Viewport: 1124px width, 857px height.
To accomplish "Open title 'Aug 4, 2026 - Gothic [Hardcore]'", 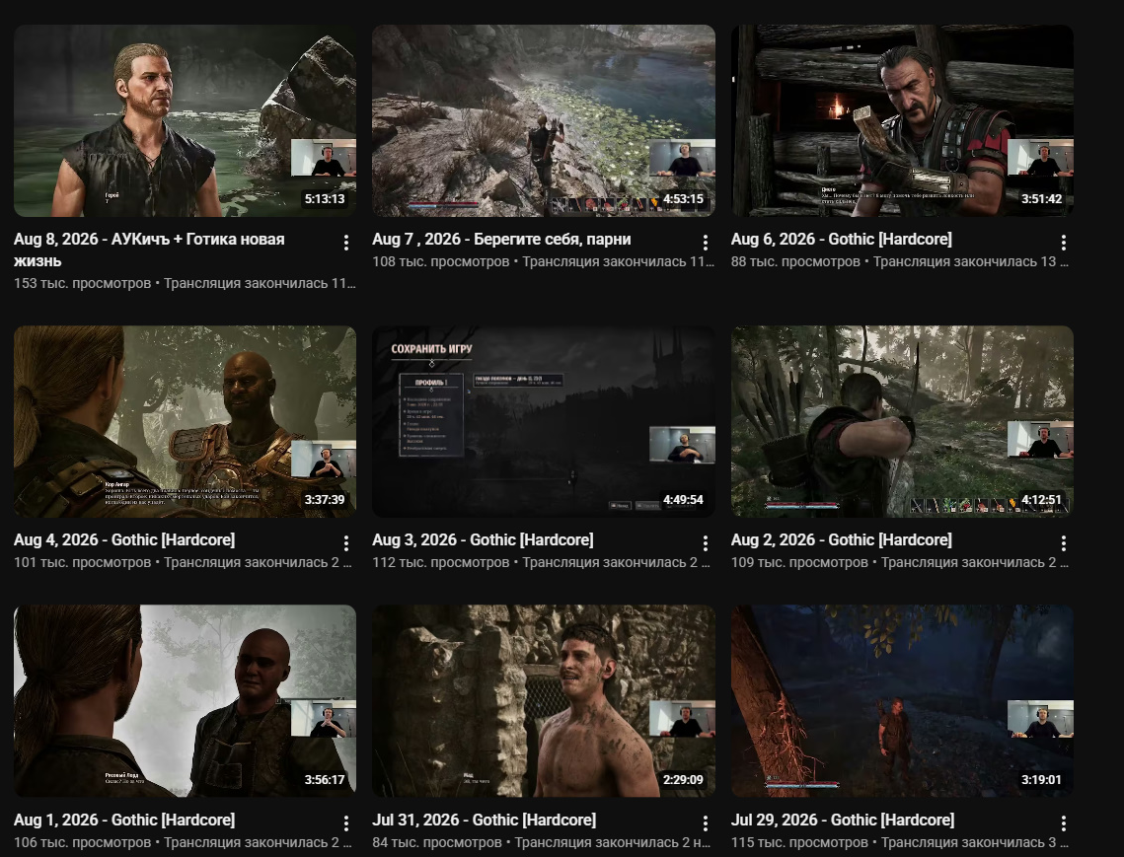I will pos(124,540).
